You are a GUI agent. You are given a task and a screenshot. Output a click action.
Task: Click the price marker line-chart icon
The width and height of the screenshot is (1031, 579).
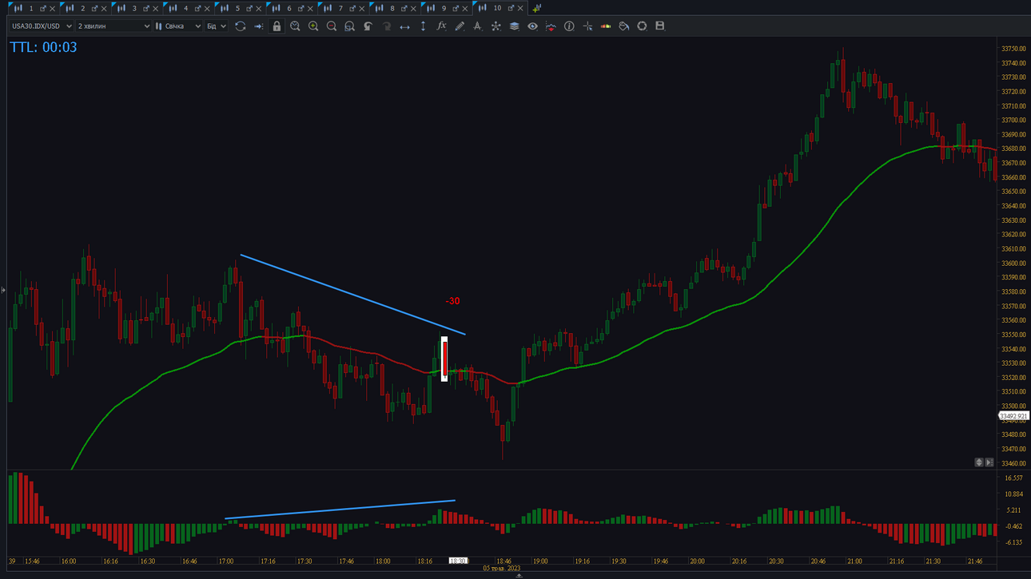coord(551,26)
